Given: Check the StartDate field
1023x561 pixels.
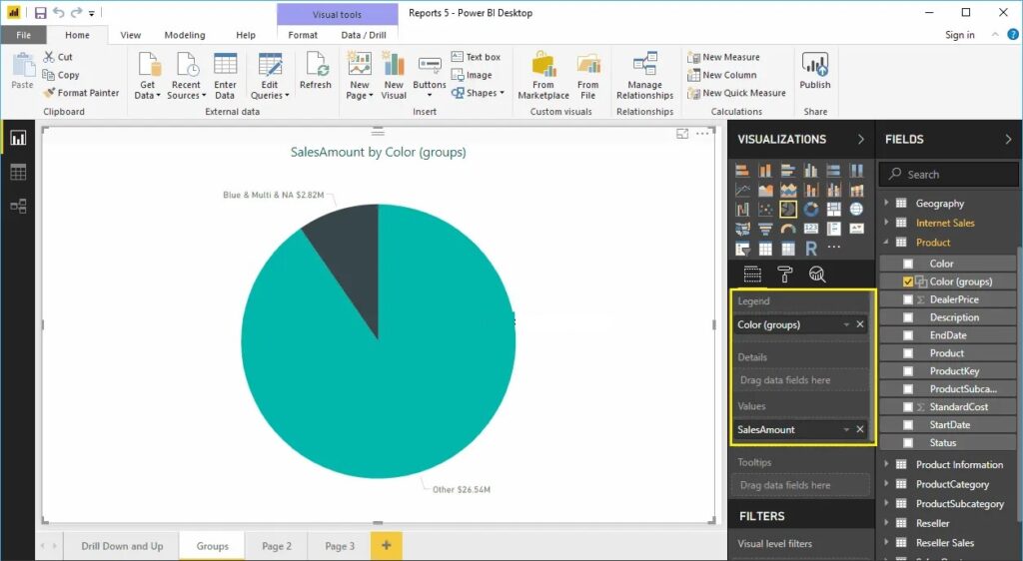Looking at the screenshot, I should [x=908, y=425].
